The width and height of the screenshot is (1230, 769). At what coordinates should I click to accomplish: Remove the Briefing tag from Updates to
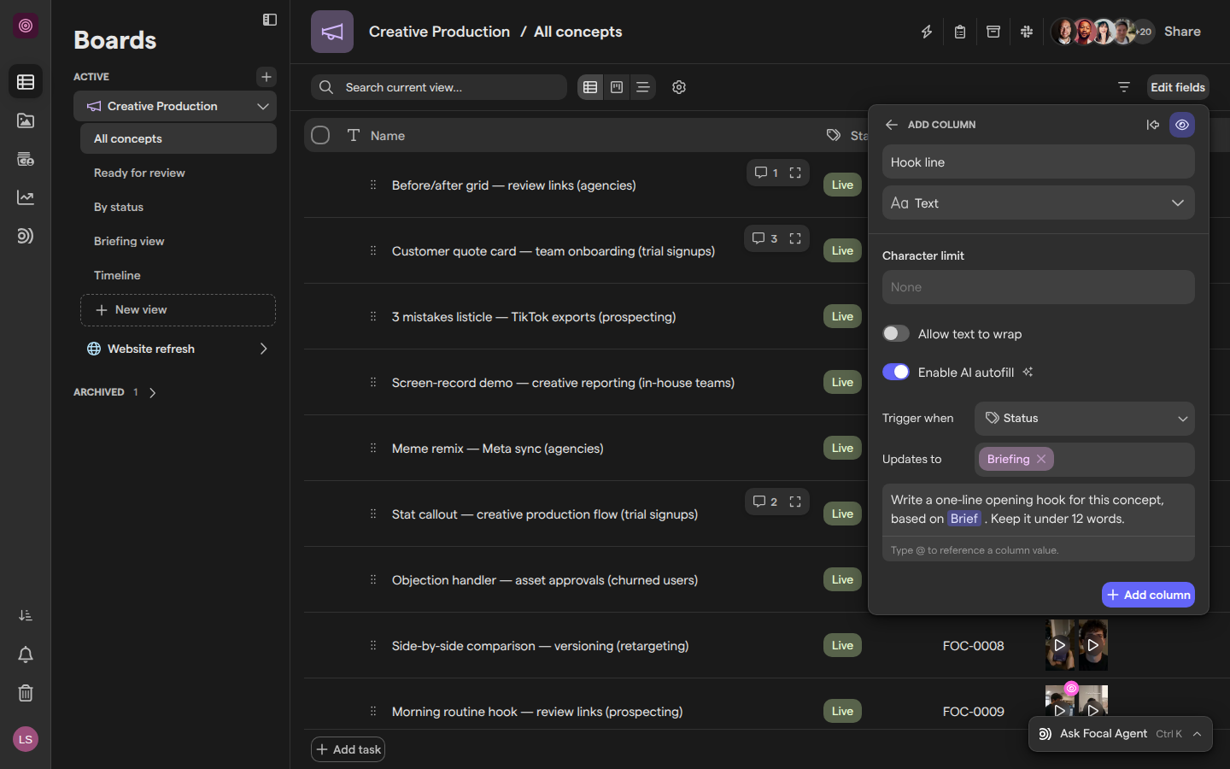(1041, 459)
